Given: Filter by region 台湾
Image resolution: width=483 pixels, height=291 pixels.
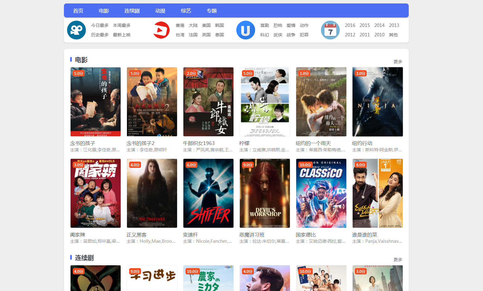Looking at the screenshot, I should 180,35.
